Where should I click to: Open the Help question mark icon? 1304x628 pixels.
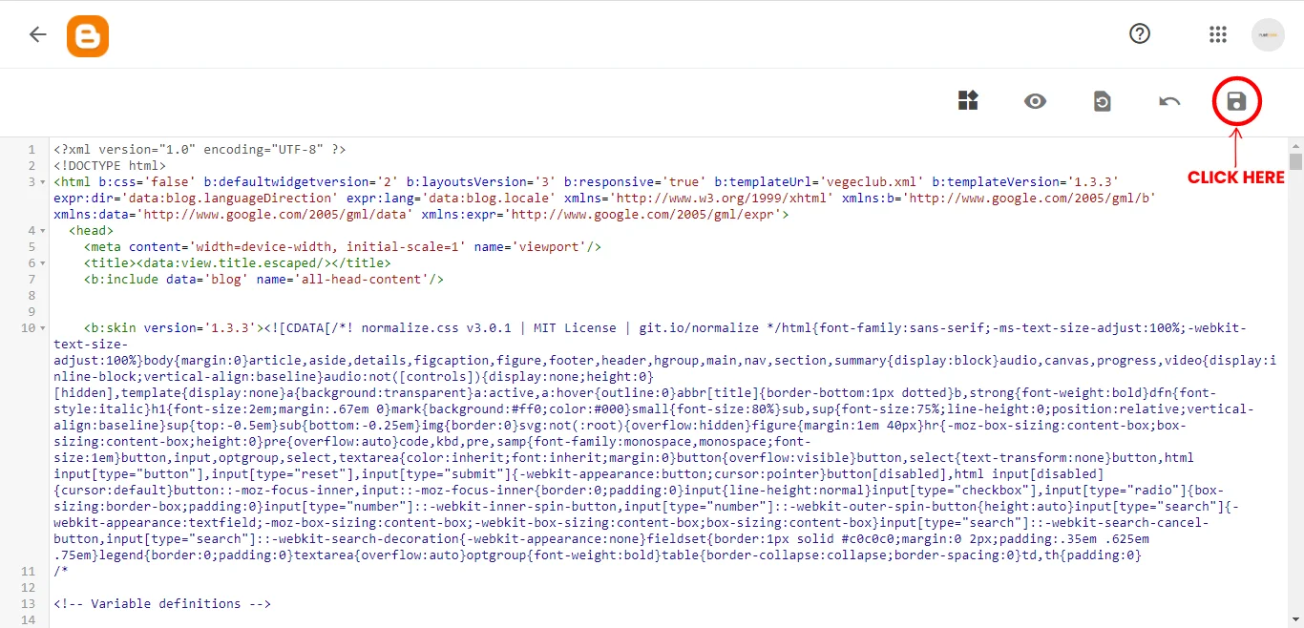coord(1139,33)
